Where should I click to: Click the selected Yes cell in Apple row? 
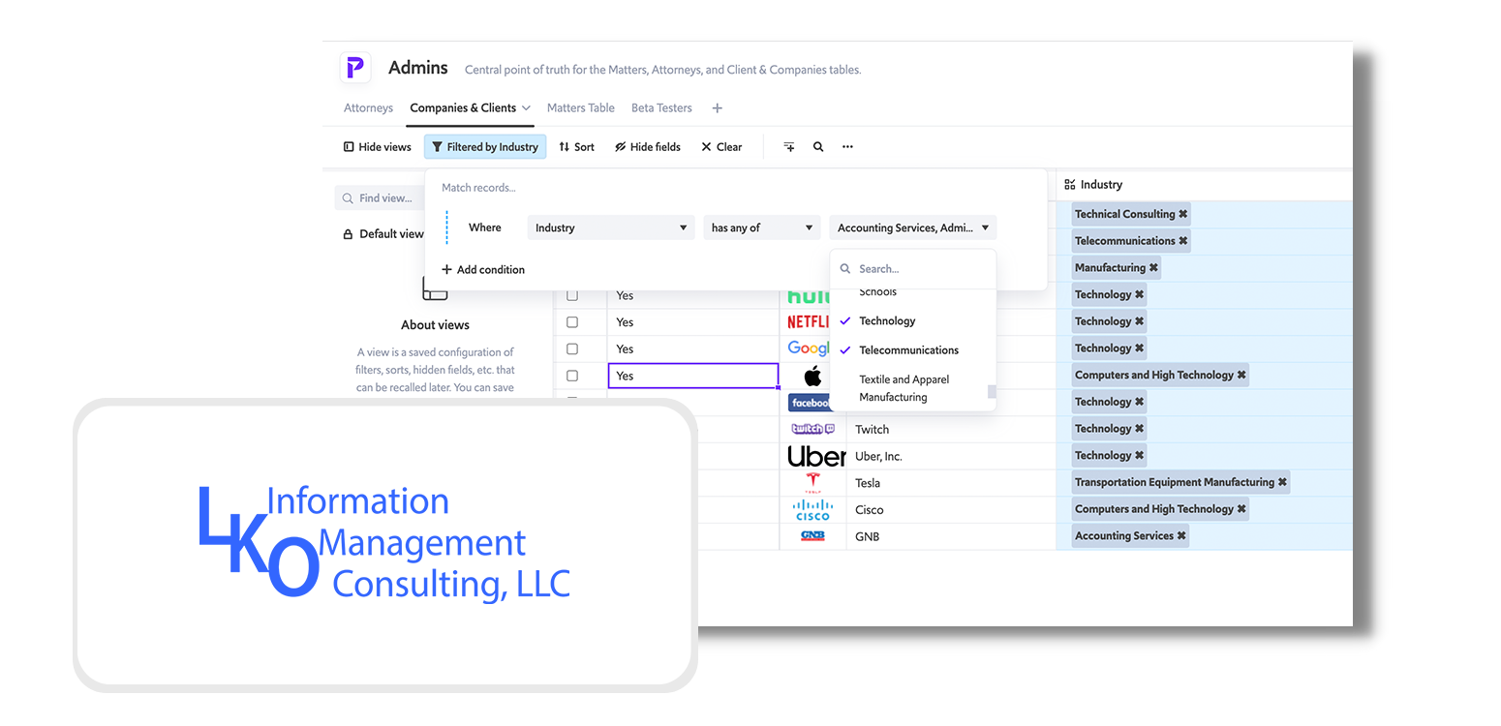(693, 376)
